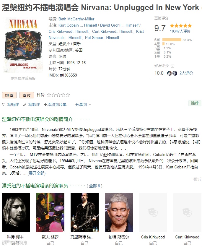
Task: Open the 好友评分 question mark help
Action: [172, 66]
